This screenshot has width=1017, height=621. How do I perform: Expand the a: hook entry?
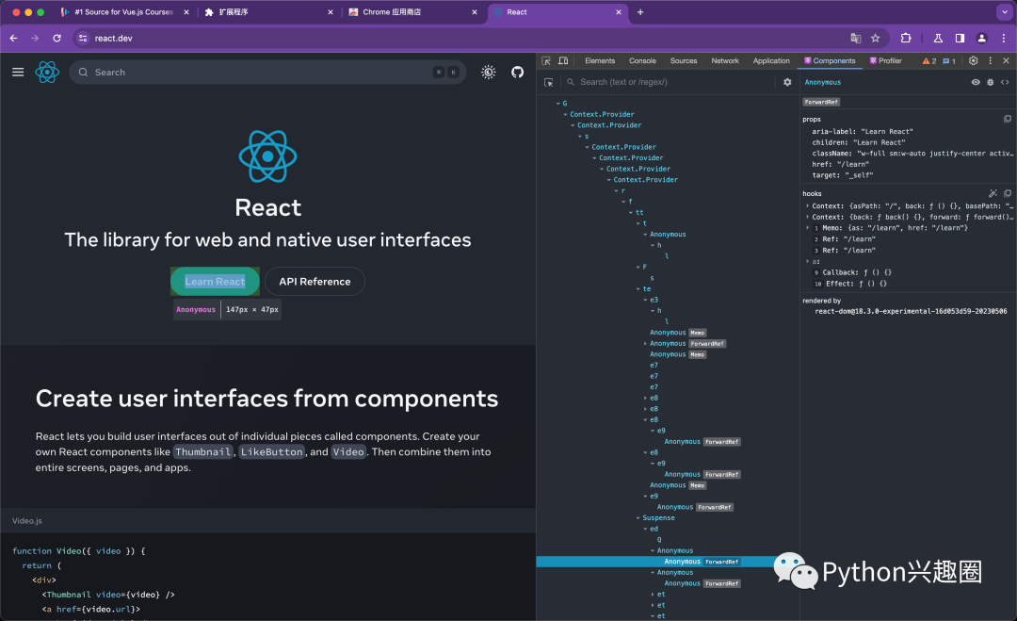pos(808,261)
